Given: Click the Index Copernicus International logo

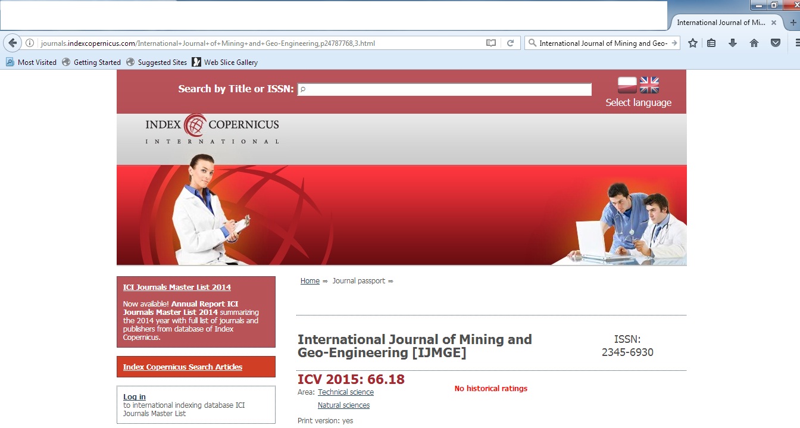Looking at the screenshot, I should tap(212, 129).
